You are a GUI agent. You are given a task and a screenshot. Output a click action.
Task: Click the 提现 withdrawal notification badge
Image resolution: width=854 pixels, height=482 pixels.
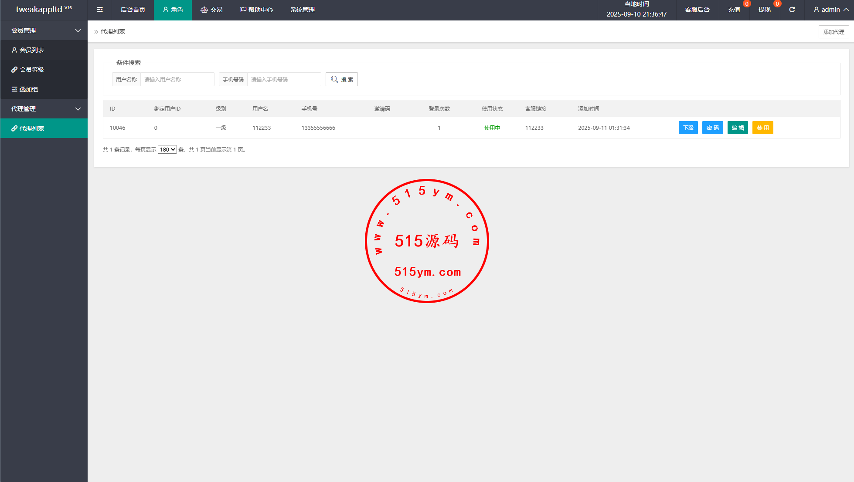(x=777, y=4)
